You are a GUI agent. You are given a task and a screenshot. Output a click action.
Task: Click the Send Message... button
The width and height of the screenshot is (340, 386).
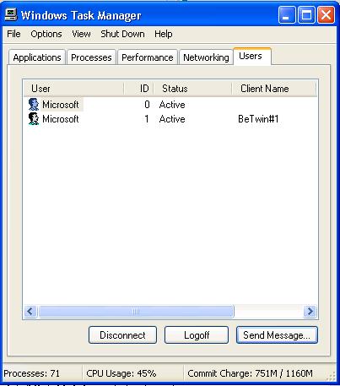pos(277,335)
